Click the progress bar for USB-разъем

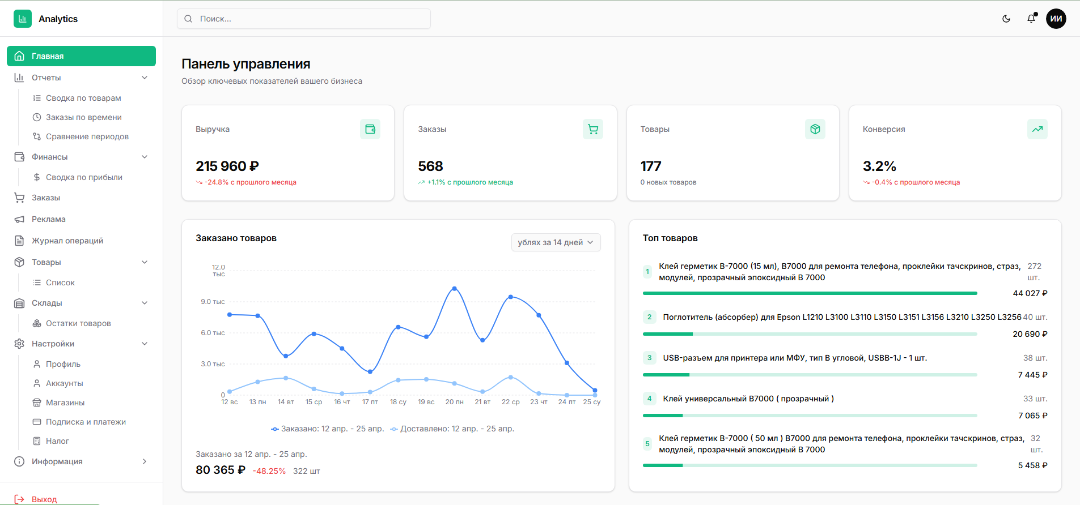coord(810,375)
